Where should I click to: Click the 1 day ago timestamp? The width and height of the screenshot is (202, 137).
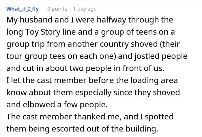coord(85,9)
